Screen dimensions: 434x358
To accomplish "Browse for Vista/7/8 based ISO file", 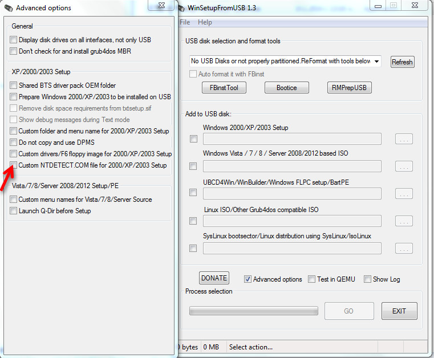I will [x=404, y=166].
